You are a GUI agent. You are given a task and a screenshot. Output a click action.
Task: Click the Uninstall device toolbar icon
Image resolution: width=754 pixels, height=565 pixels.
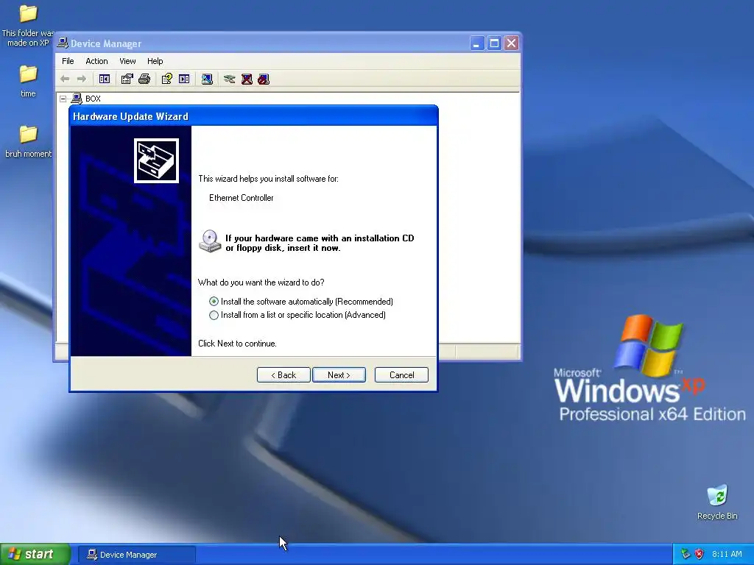pos(247,79)
